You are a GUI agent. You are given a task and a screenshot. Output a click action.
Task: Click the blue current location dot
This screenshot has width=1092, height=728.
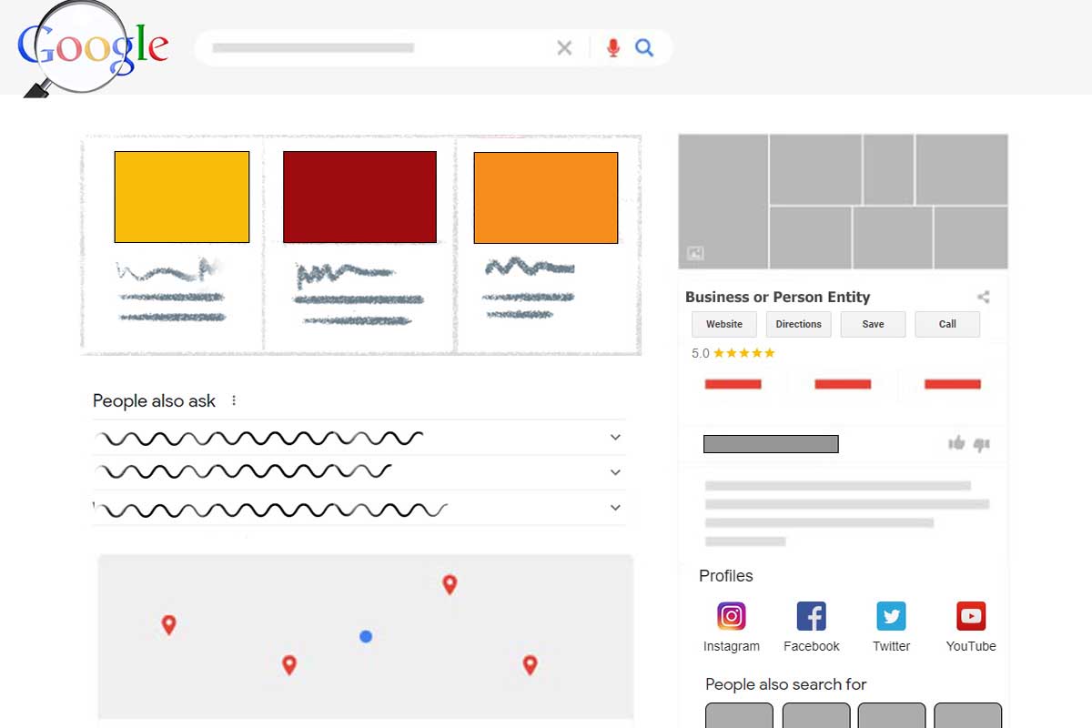(366, 636)
